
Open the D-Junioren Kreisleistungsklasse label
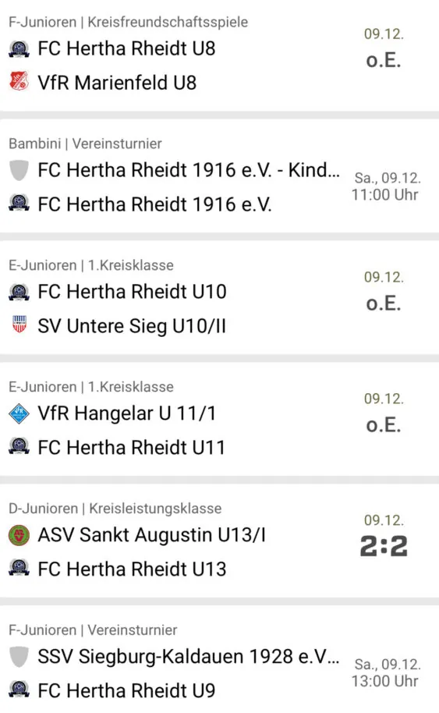(115, 509)
